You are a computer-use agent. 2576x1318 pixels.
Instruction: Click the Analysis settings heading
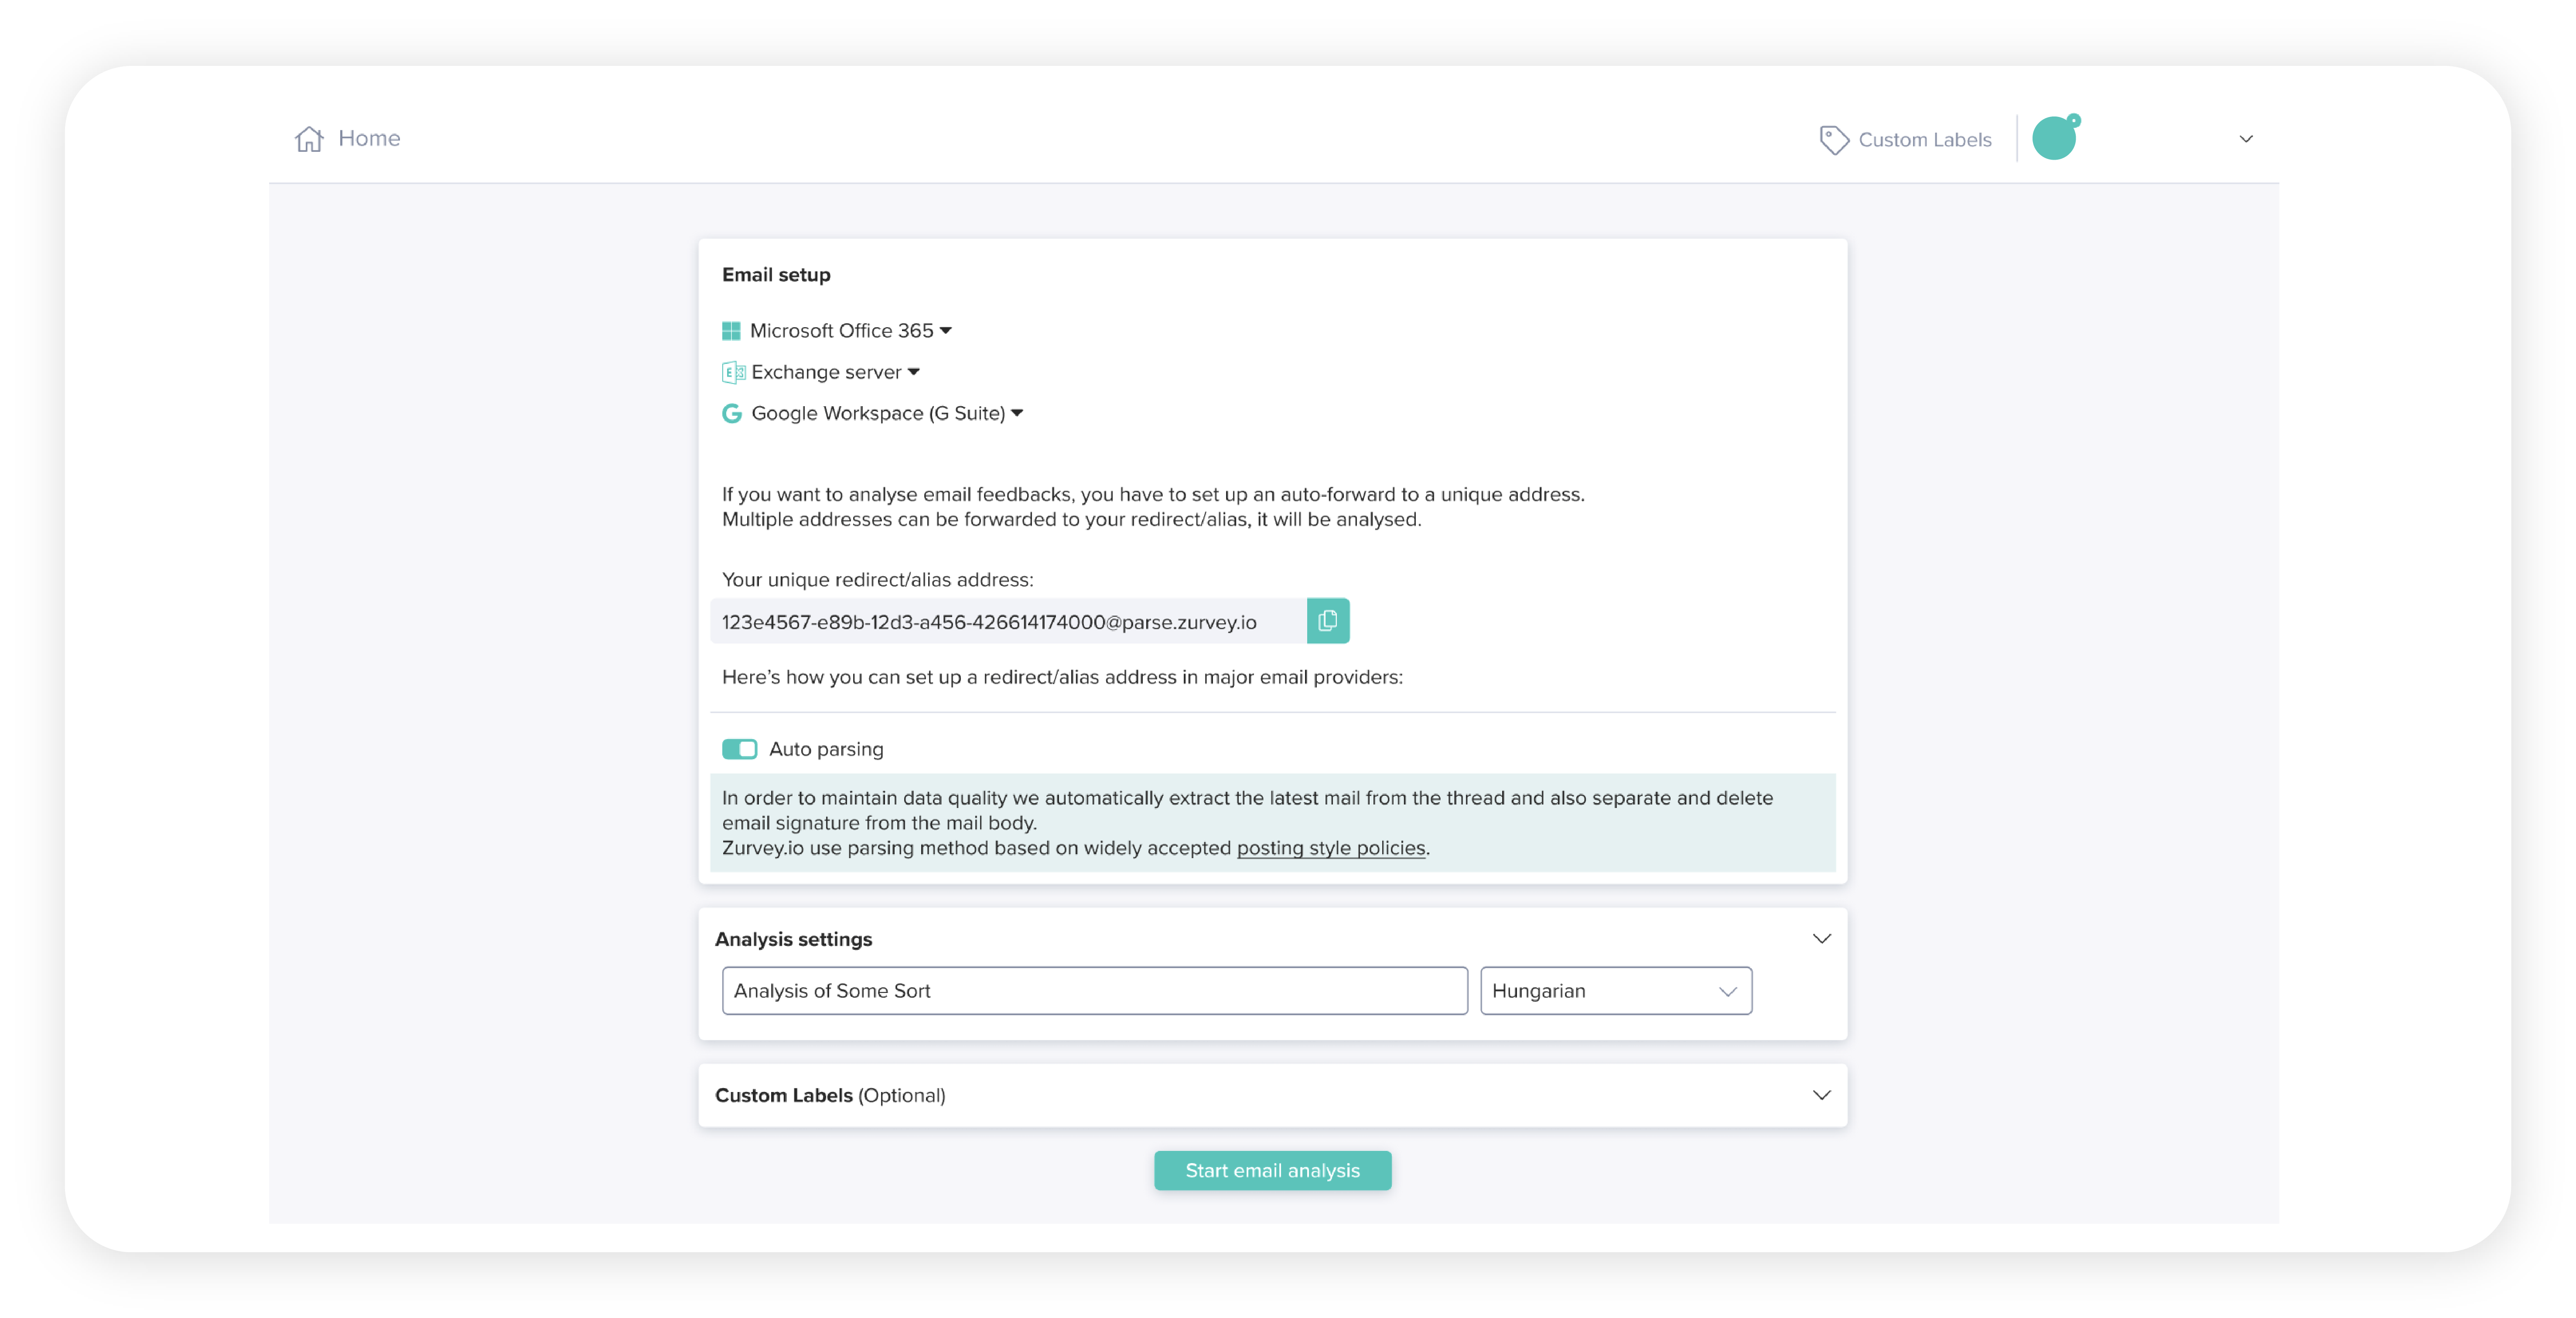coord(793,940)
